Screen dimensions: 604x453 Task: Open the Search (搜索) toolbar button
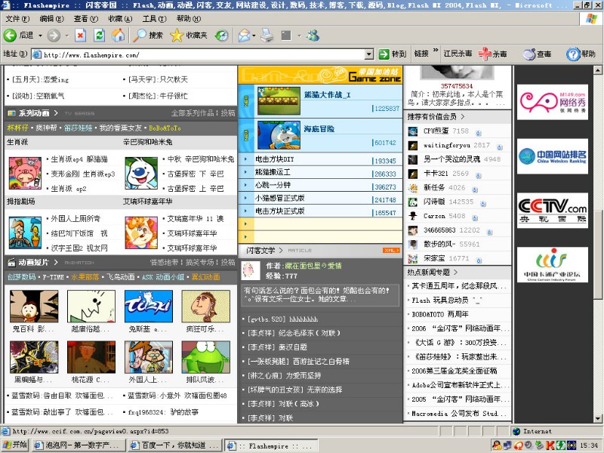148,35
